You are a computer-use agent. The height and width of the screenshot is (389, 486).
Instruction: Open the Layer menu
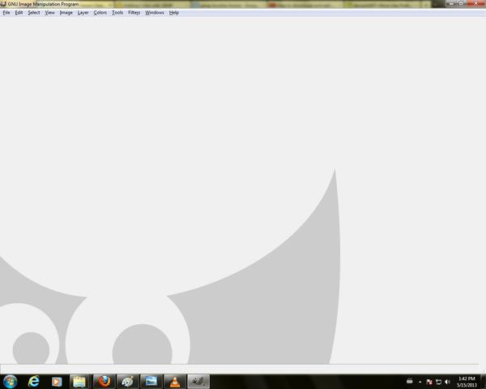click(83, 13)
